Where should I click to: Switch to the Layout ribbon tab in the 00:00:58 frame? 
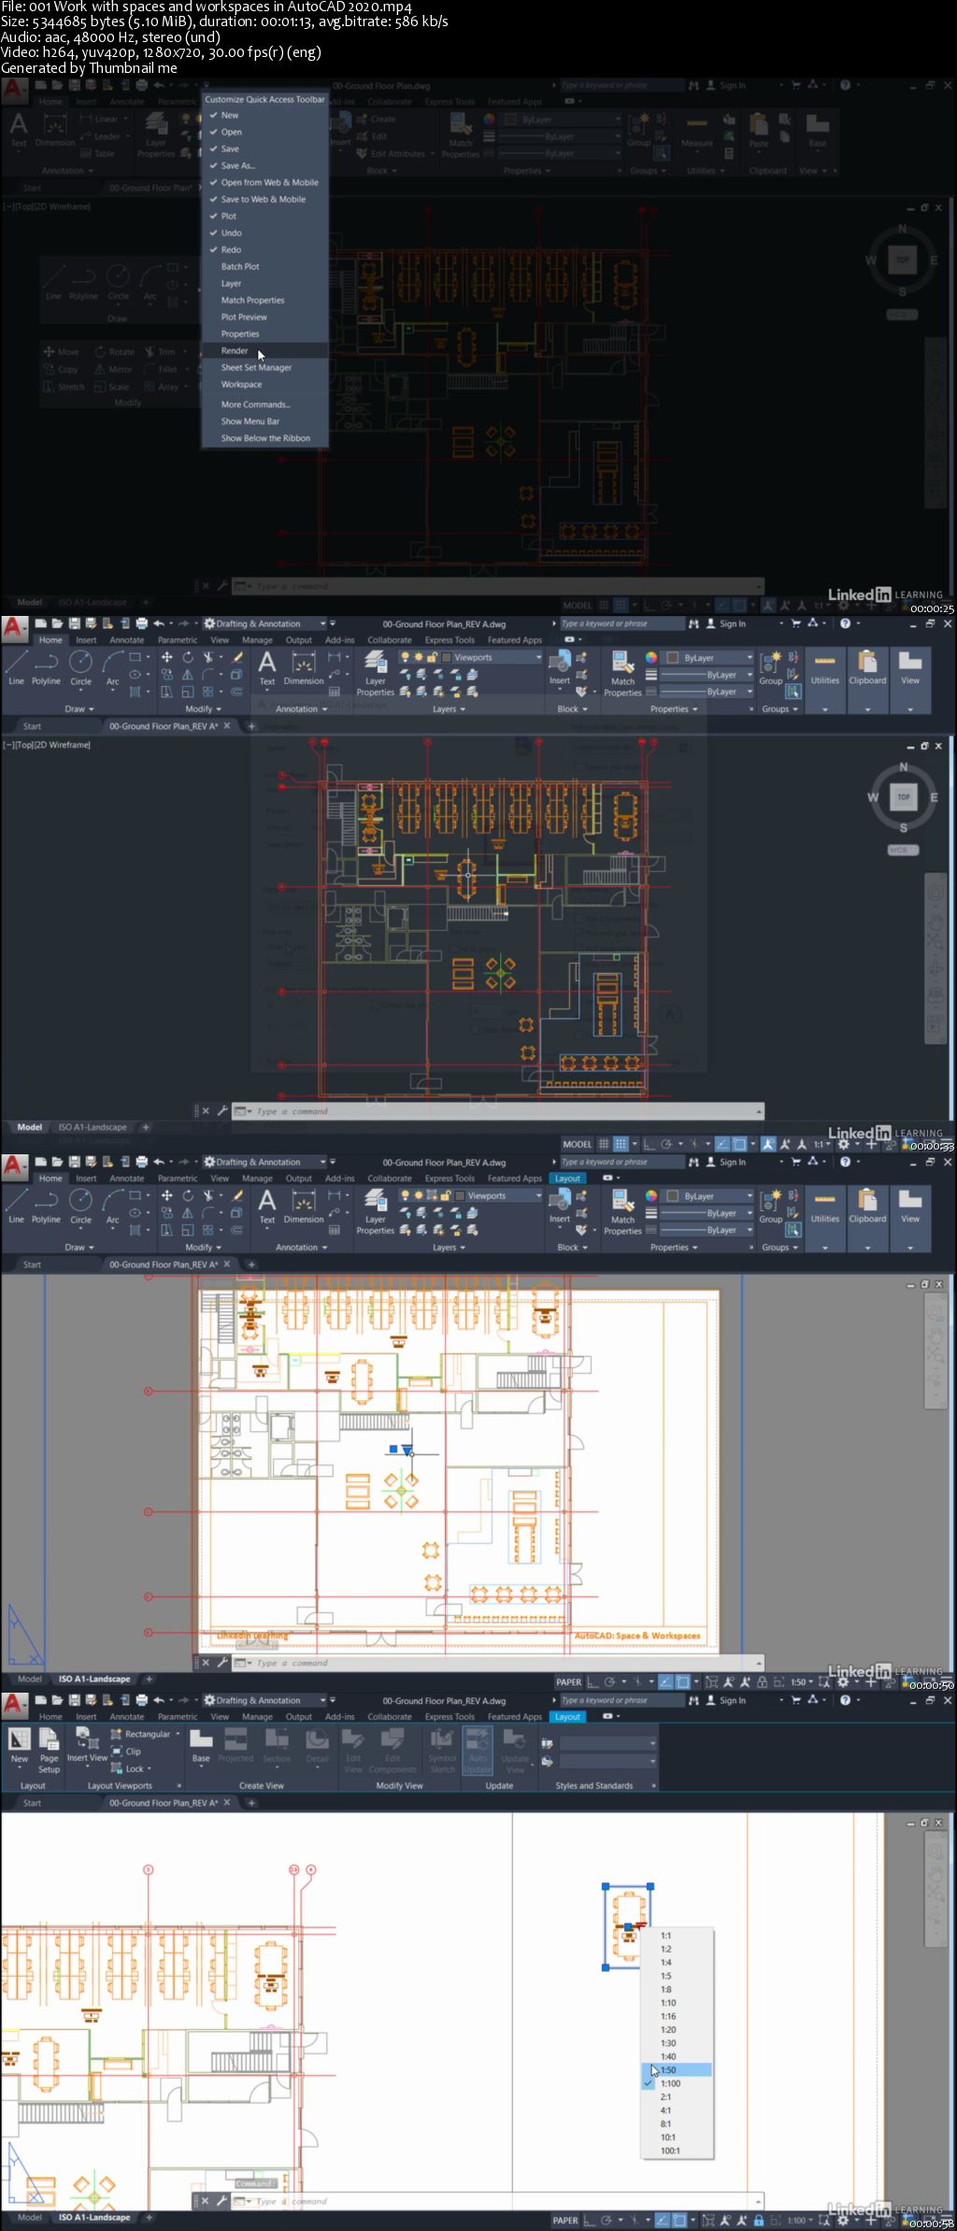[x=566, y=1716]
